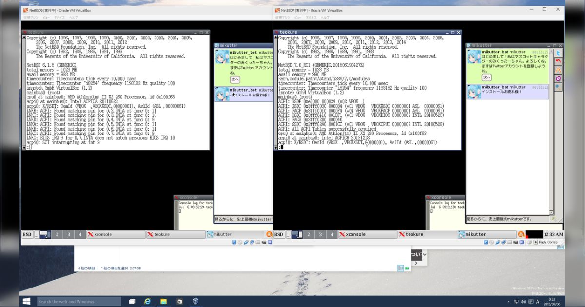Switch to workspace 3 in NetBSD7 panel
The image size is (585, 307).
click(x=320, y=234)
